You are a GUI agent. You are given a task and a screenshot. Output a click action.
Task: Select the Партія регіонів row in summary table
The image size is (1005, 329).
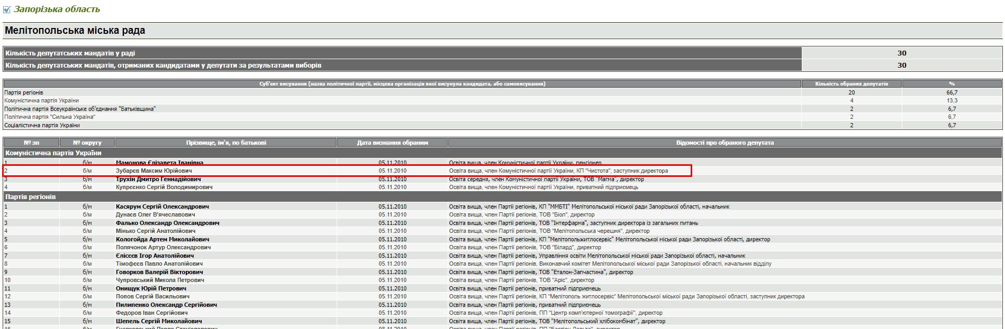(24, 92)
